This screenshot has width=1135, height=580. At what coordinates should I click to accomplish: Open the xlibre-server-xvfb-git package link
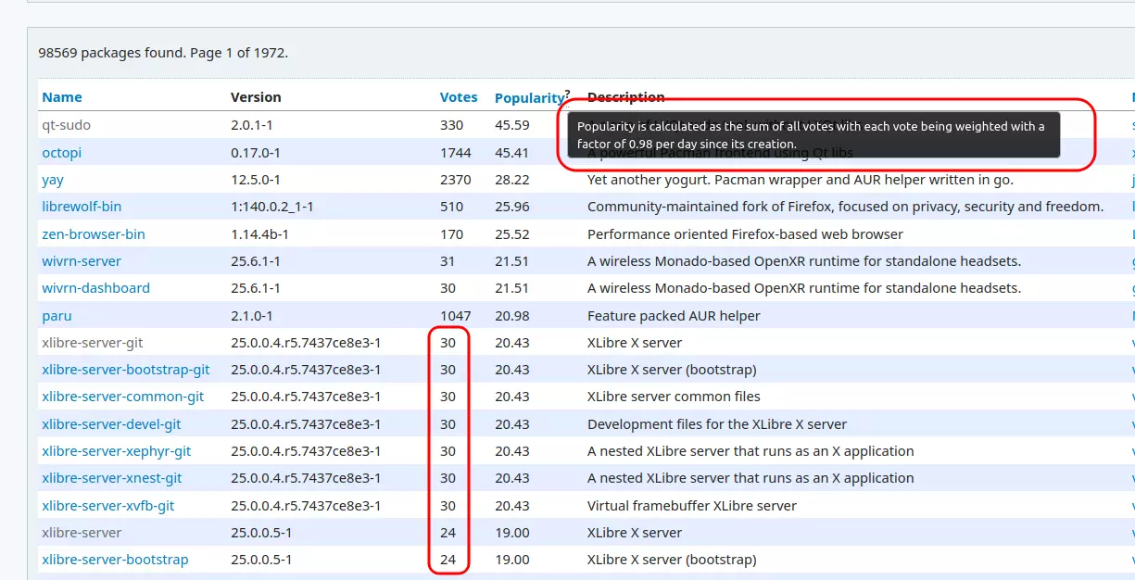click(108, 506)
